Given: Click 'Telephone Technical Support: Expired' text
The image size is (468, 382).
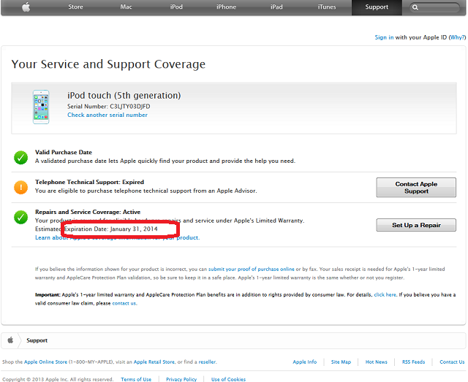Looking at the screenshot, I should tap(89, 182).
